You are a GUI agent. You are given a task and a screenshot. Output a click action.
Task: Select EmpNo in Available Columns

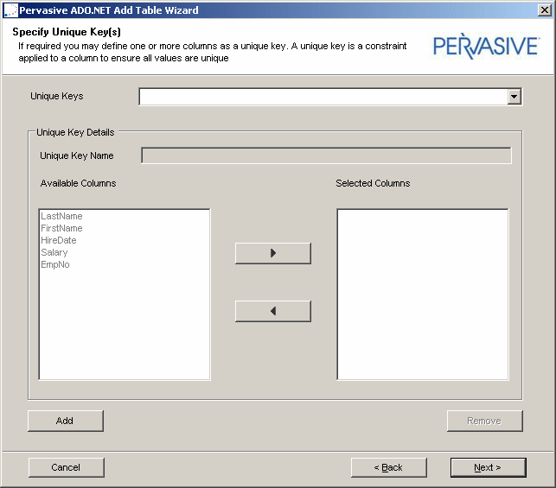coord(55,264)
